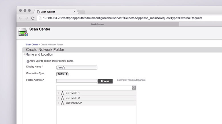This screenshot has width=222, height=124.
Task: Select the Scan Center browser tab
Action: tap(54, 12)
